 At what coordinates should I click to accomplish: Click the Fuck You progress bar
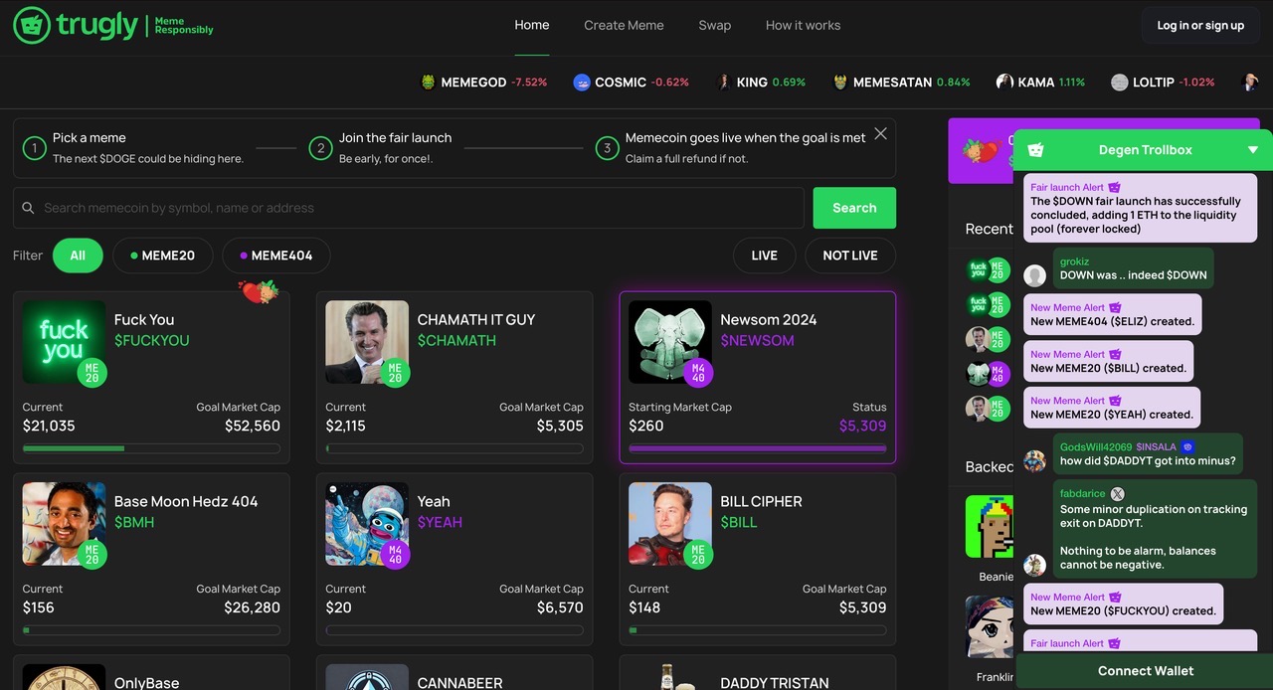(151, 448)
